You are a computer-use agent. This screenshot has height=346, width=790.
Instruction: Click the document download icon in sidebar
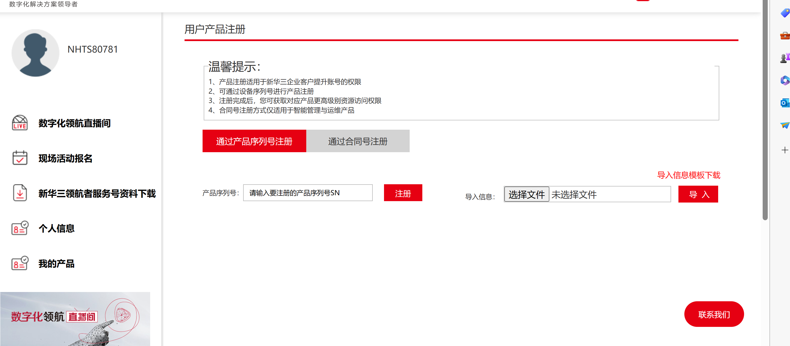(x=20, y=193)
